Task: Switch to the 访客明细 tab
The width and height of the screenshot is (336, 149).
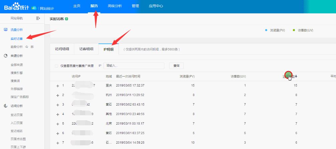Action: (87, 49)
